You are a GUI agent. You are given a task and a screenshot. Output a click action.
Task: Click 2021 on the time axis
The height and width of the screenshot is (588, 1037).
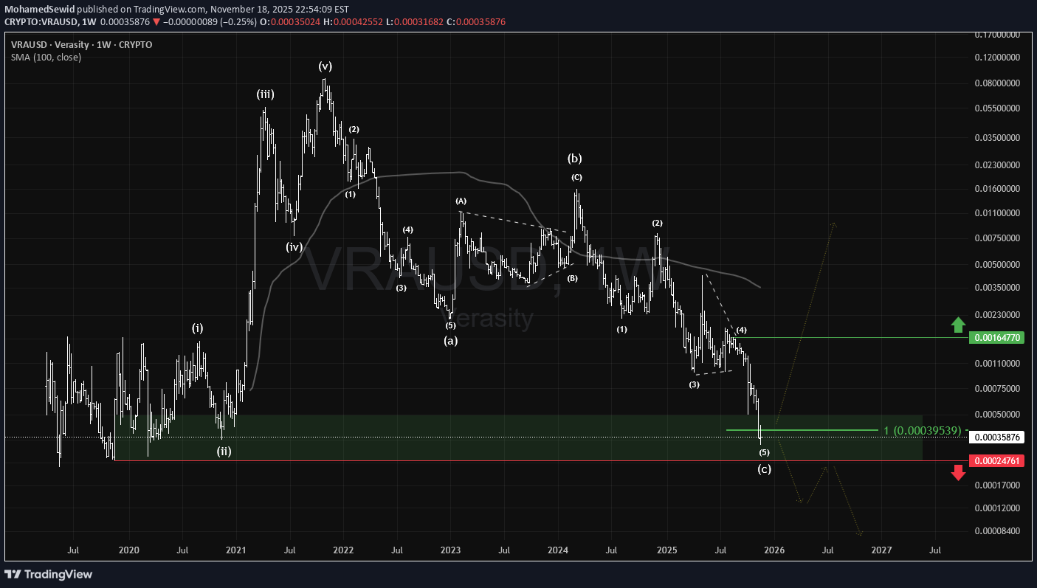236,550
